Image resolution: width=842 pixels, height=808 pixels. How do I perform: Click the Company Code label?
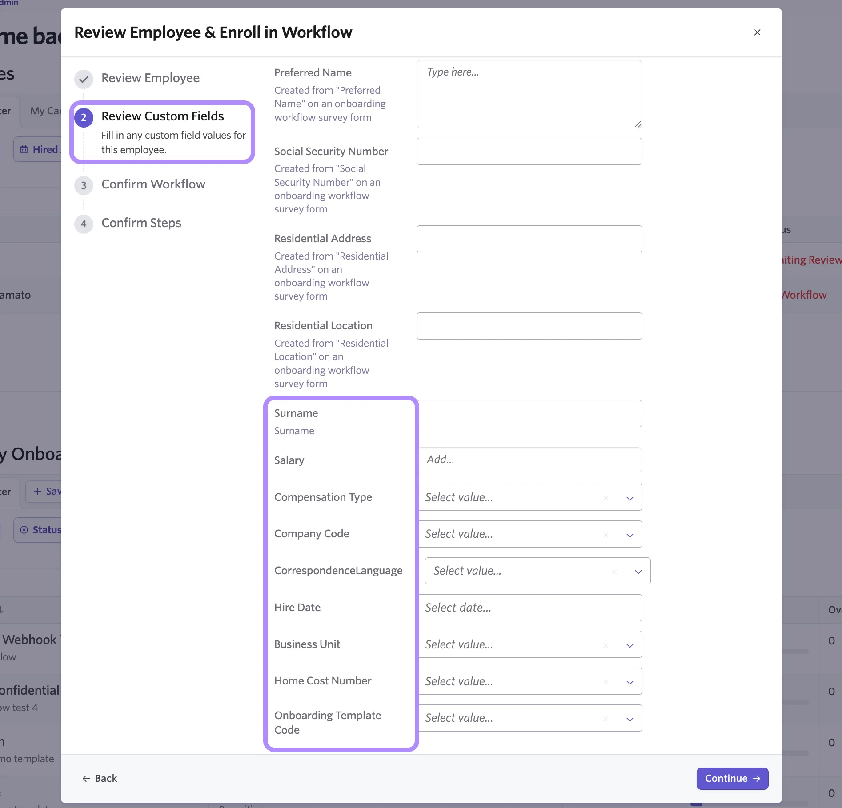[x=311, y=533]
